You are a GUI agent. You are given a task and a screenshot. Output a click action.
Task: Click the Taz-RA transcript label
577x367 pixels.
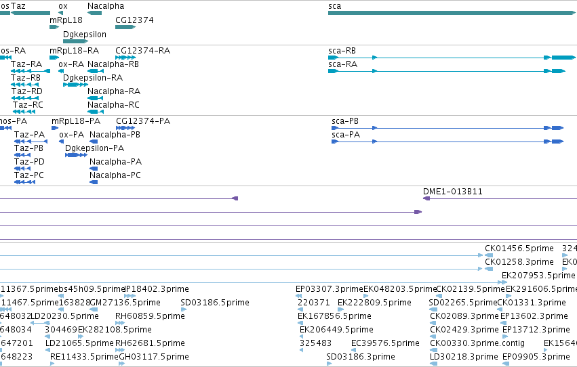(x=26, y=64)
